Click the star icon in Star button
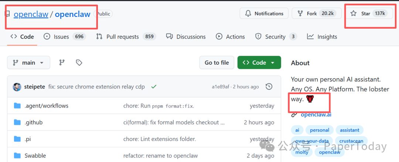 pyautogui.click(x=354, y=14)
